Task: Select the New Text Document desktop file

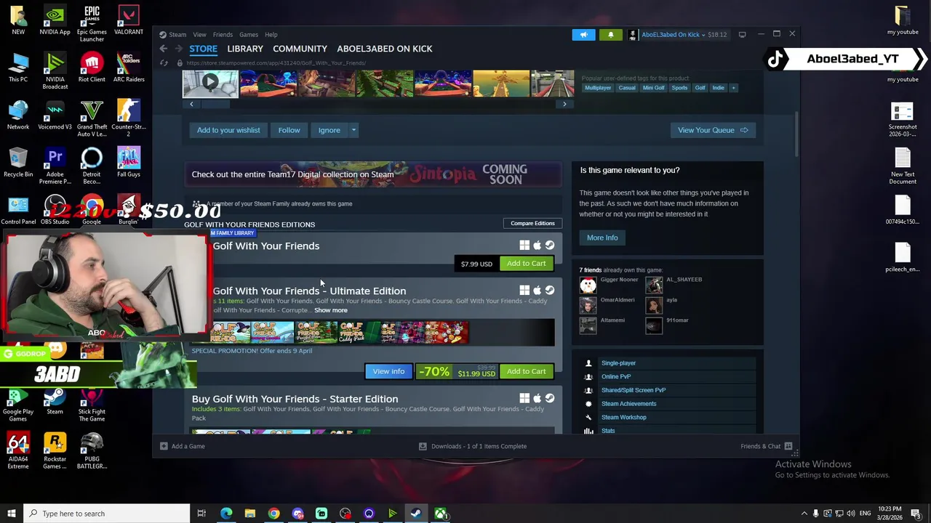Action: 903,166
